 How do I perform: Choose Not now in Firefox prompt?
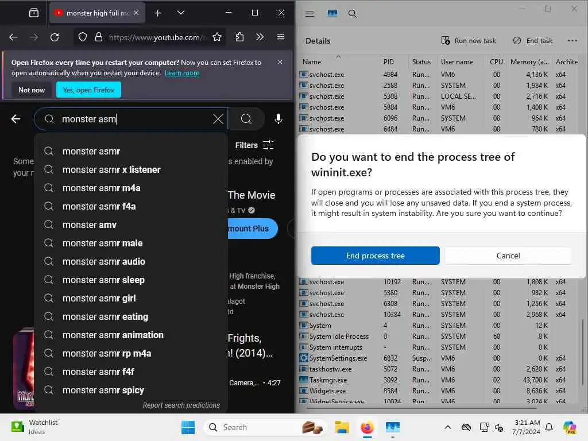pyautogui.click(x=32, y=90)
